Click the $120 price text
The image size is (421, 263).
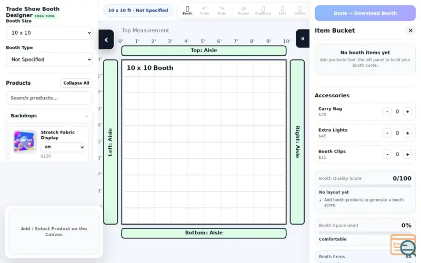[46, 156]
